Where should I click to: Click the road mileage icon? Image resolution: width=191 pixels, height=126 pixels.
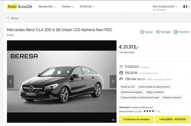tap(121, 67)
